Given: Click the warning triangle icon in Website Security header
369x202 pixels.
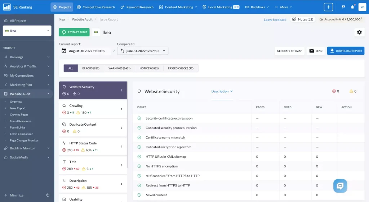Looking at the screenshot, I should (x=351, y=91).
